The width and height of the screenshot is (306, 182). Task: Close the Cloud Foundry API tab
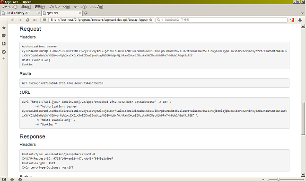39,13
